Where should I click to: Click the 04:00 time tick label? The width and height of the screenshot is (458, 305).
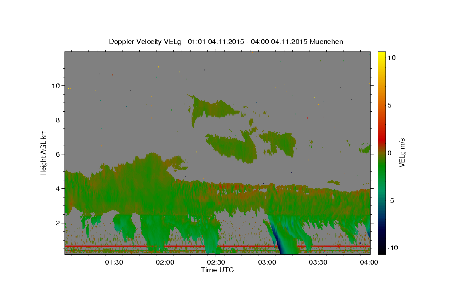pos(369,262)
